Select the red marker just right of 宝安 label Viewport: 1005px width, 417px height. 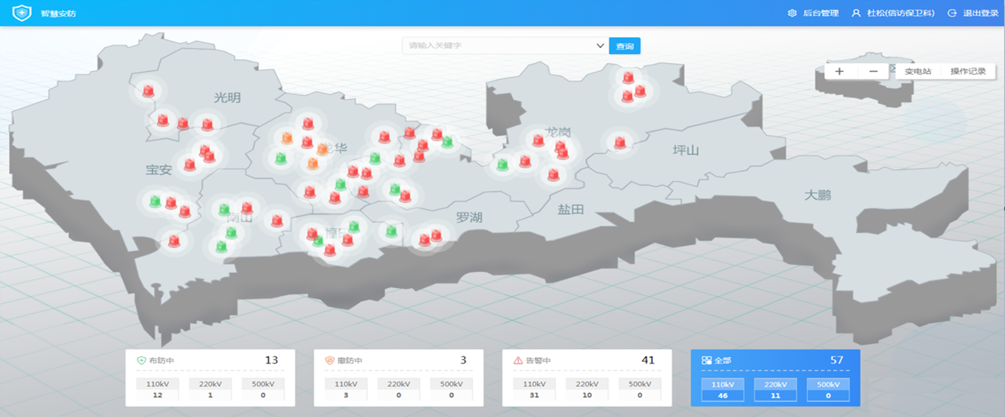[189, 164]
